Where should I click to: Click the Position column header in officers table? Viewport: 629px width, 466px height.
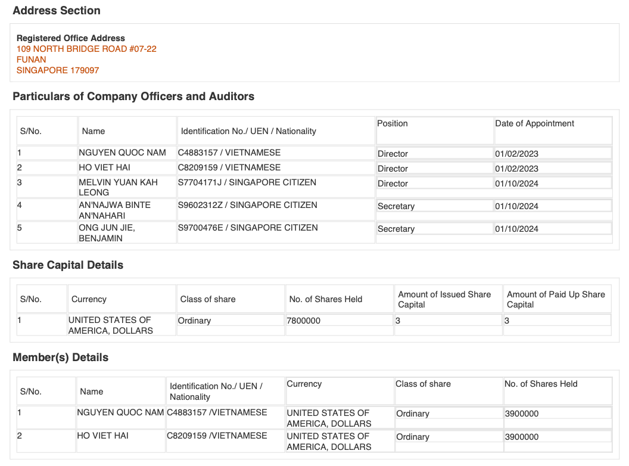tap(393, 123)
